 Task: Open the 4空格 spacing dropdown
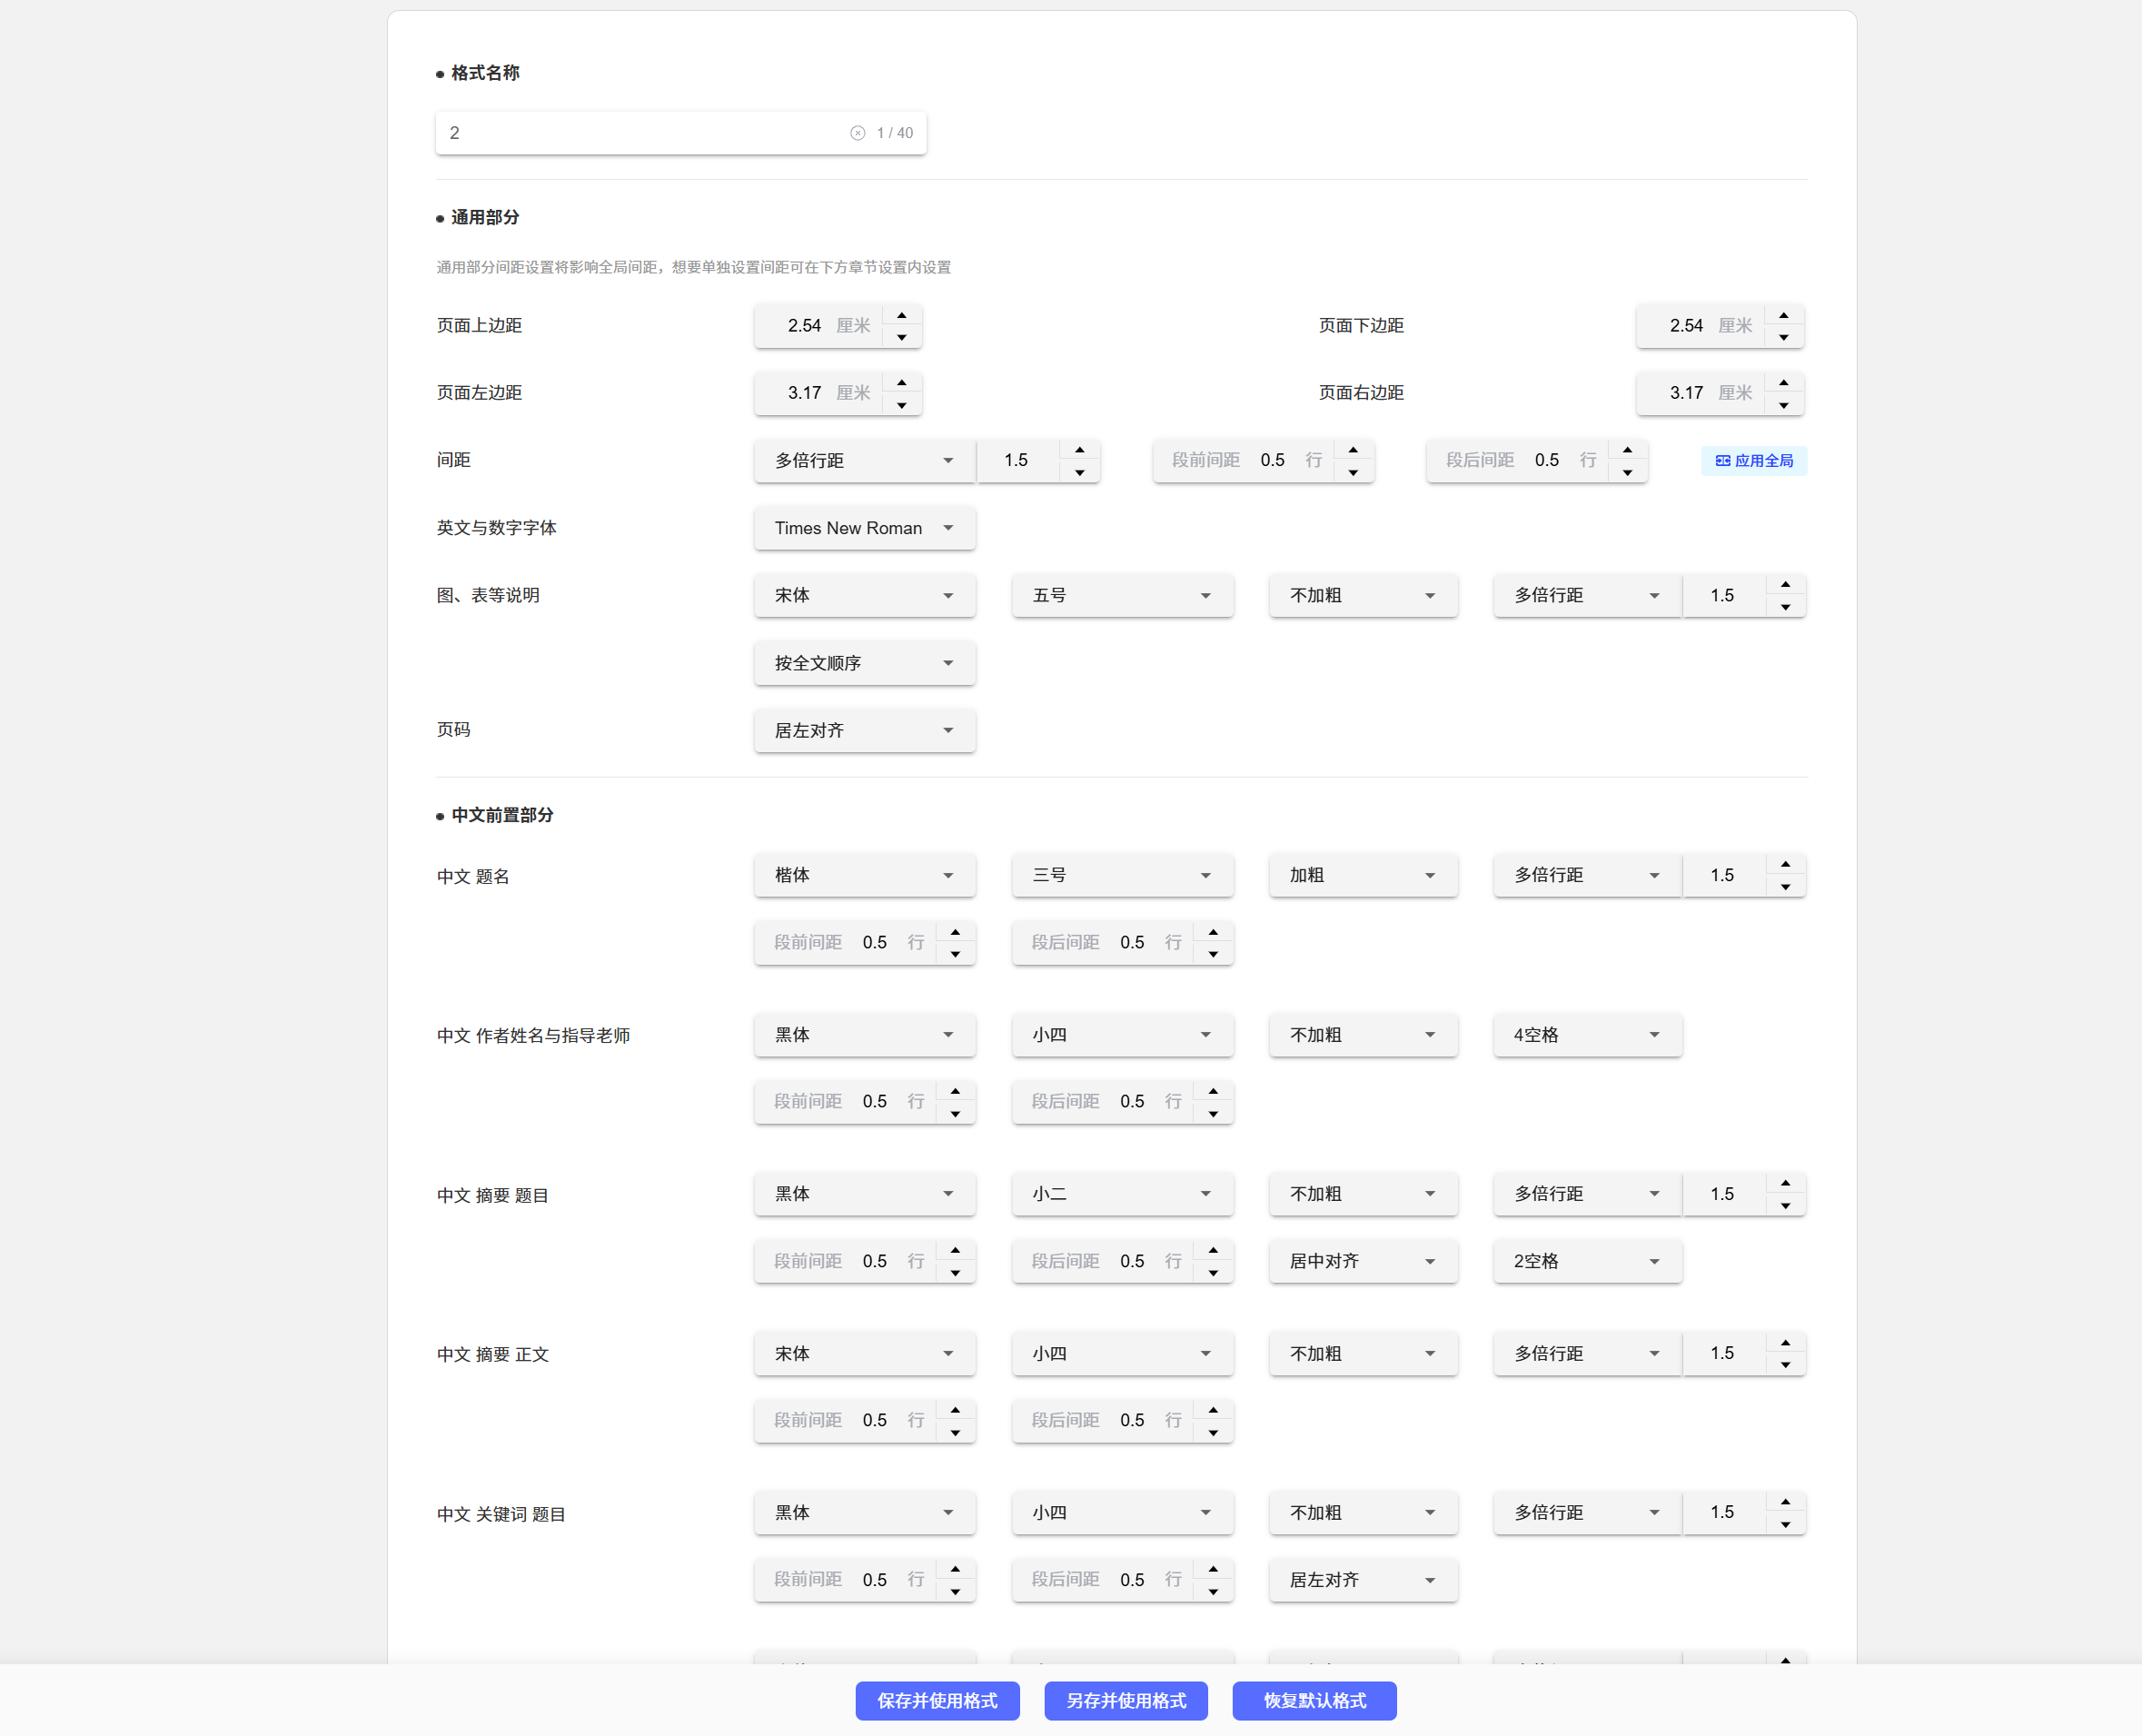click(x=1586, y=1035)
